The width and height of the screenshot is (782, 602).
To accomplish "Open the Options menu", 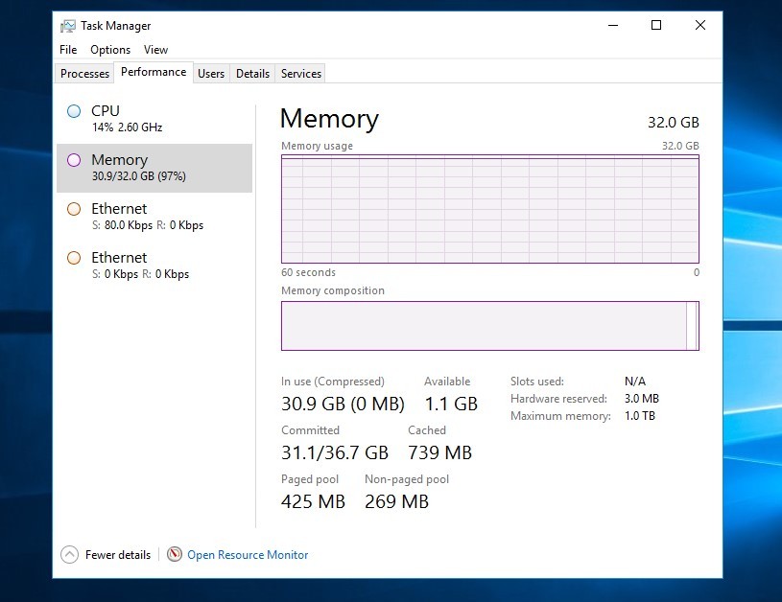I will pos(110,50).
